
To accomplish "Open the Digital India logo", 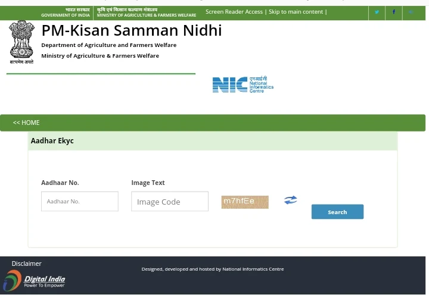I will pos(34,281).
